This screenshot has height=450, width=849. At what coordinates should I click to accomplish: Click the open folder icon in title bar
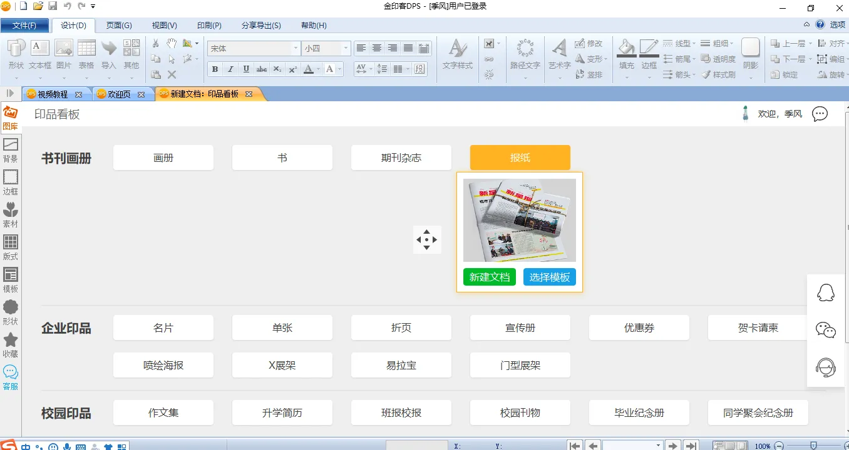coord(38,6)
